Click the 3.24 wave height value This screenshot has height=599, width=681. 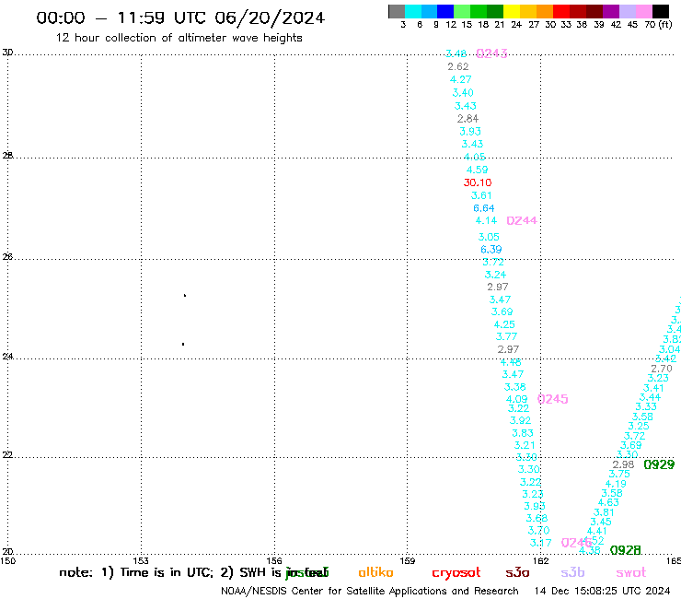pos(495,275)
